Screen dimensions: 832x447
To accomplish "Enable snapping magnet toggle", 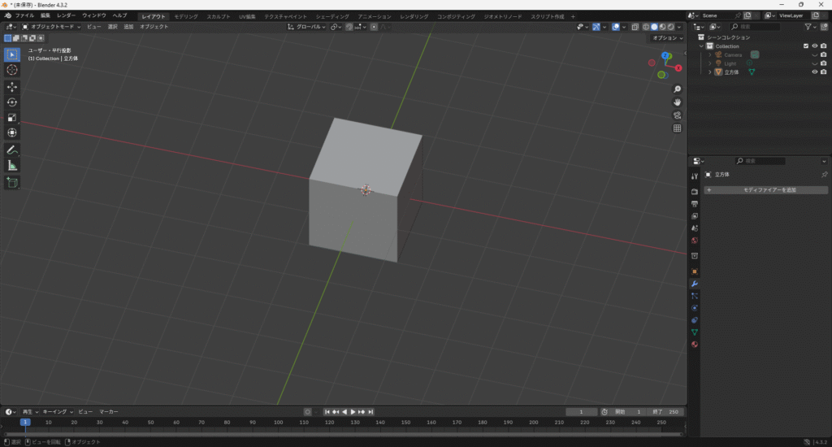I will click(349, 27).
